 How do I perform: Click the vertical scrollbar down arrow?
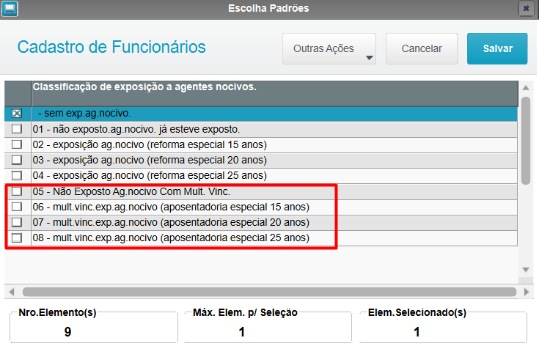click(x=526, y=270)
